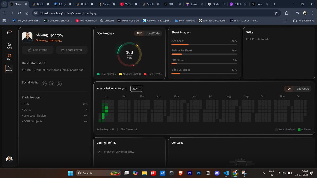This screenshot has height=178, width=317.
Task: Show hidden system tray icons
Action: click(x=264, y=173)
